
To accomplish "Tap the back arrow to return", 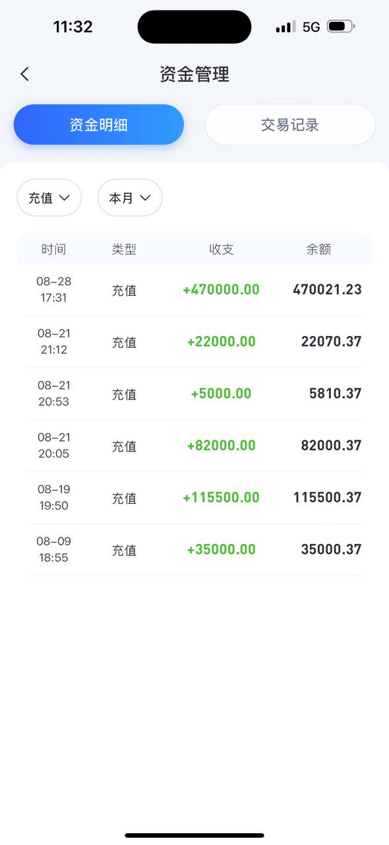I will point(24,74).
